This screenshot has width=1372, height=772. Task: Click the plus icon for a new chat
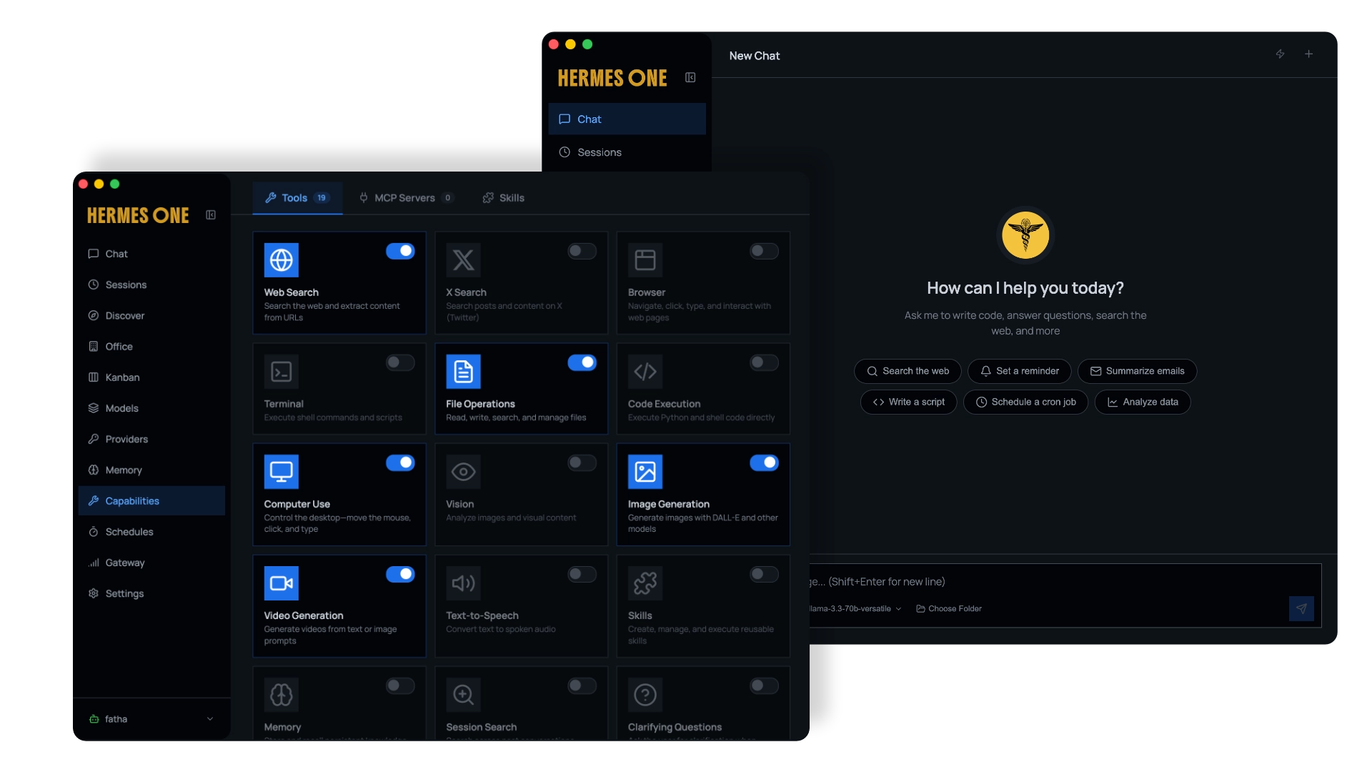pyautogui.click(x=1308, y=54)
